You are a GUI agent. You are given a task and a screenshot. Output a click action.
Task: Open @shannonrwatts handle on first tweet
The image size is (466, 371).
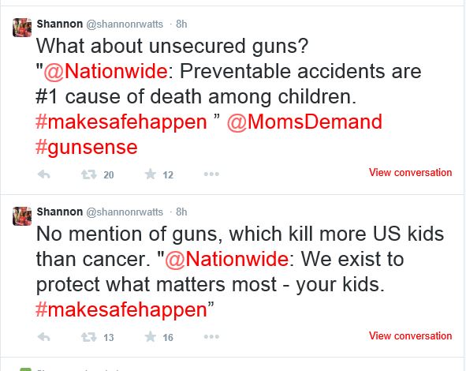point(125,24)
